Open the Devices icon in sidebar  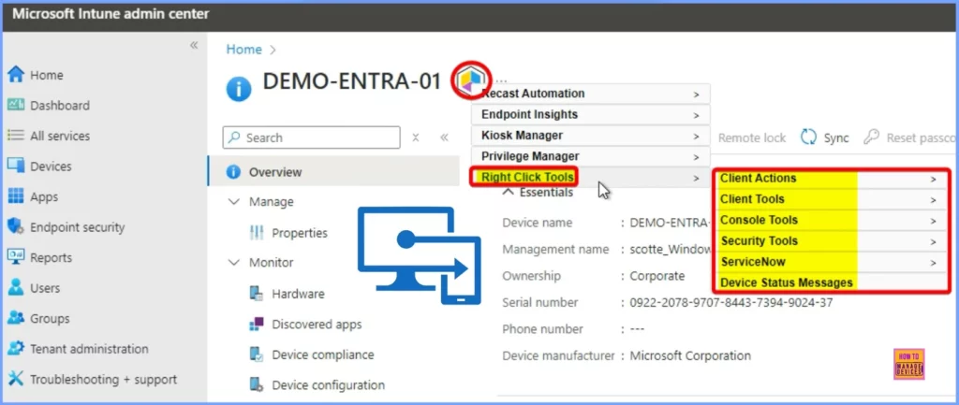pos(15,166)
